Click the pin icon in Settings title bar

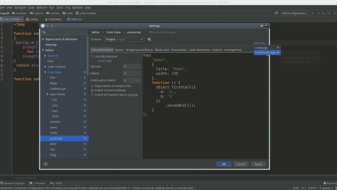click(x=262, y=26)
